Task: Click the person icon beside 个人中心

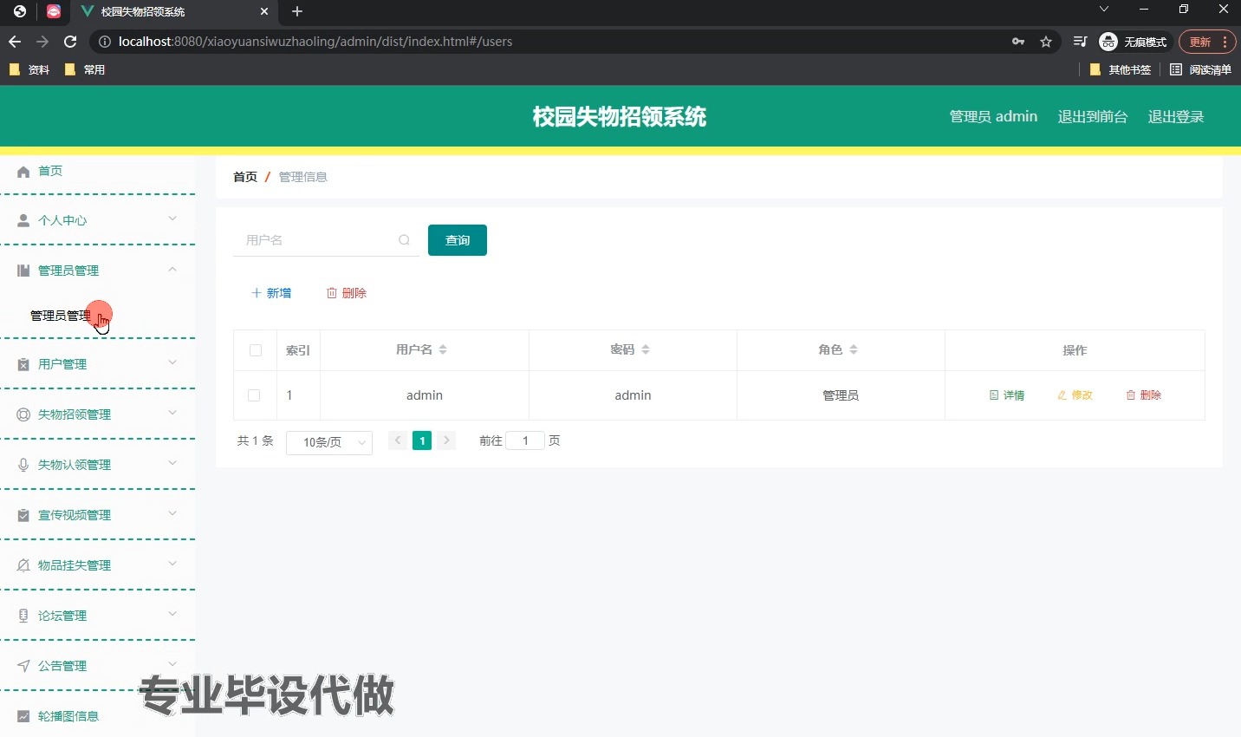Action: 23,220
